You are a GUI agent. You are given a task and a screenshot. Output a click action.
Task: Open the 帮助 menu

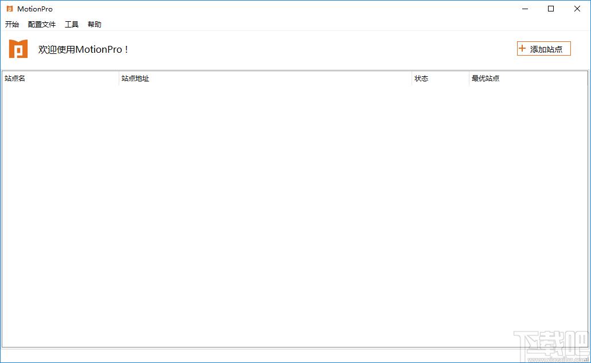[x=94, y=25]
